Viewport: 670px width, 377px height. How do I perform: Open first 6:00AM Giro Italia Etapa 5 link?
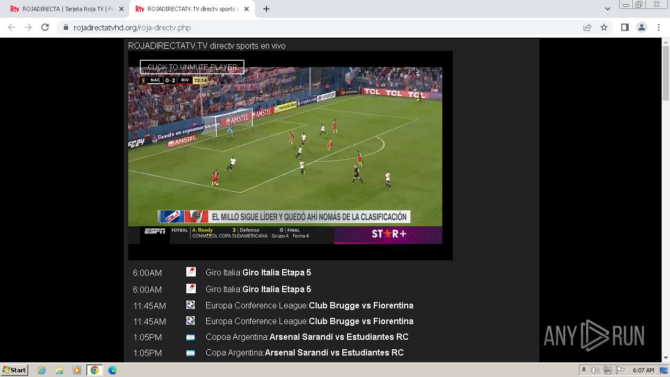click(258, 273)
